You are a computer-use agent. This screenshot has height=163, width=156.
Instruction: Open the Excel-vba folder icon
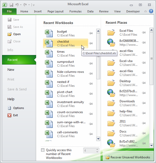pos(111,63)
